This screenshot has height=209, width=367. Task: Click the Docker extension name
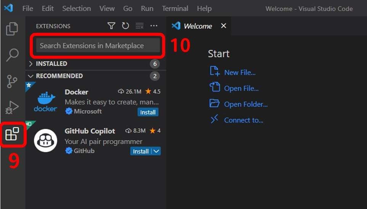(x=77, y=92)
